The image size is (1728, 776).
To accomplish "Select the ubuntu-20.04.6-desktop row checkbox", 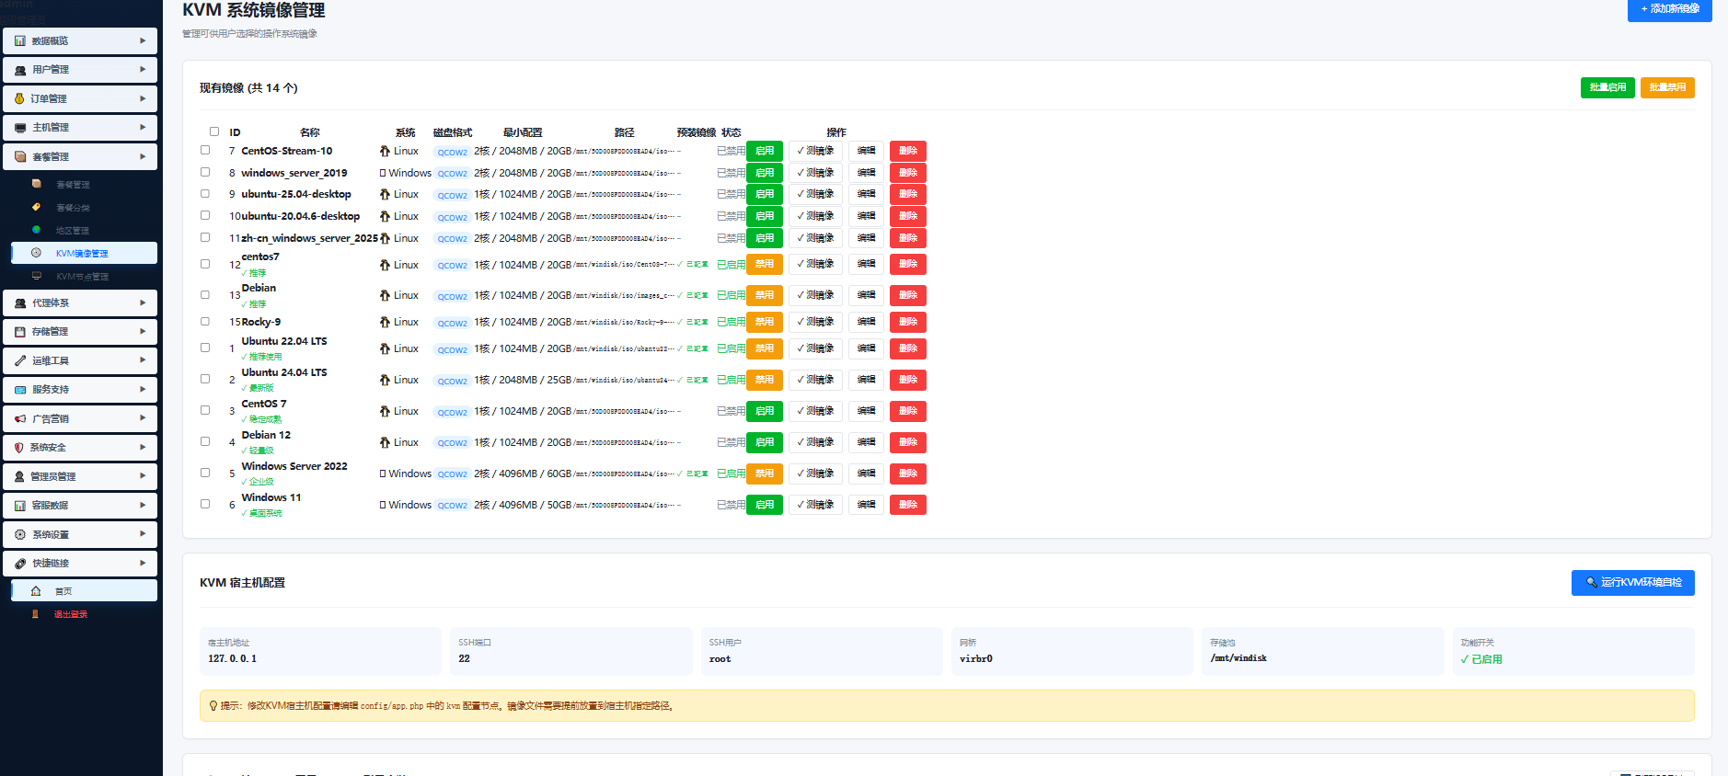I will pos(205,215).
